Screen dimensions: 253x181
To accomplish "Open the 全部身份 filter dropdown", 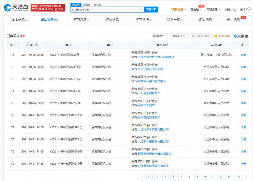I will pos(179,36).
